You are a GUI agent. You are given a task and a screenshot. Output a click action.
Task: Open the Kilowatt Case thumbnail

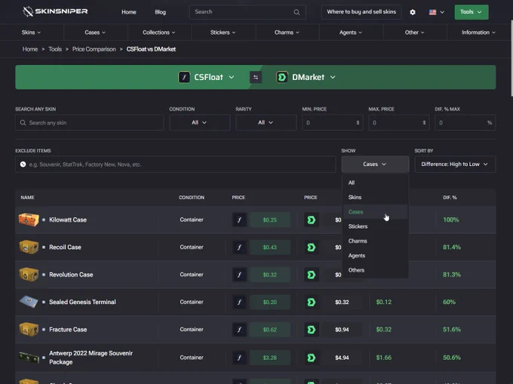29,220
